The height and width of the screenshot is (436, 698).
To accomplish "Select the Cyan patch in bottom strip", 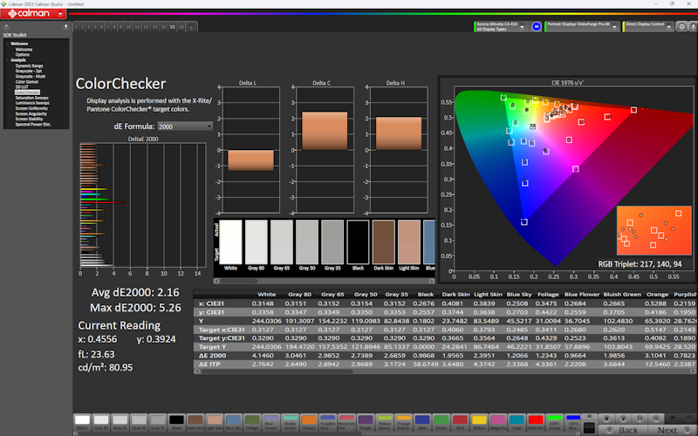I will (x=517, y=423).
